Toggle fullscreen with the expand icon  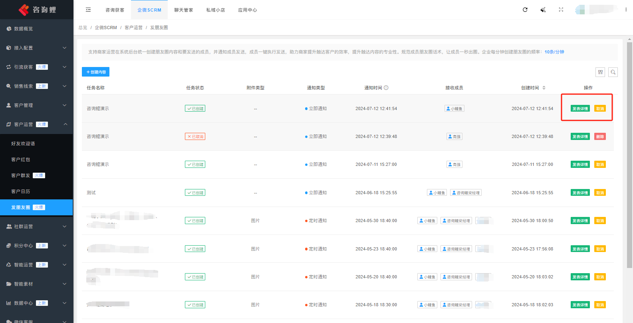click(561, 10)
